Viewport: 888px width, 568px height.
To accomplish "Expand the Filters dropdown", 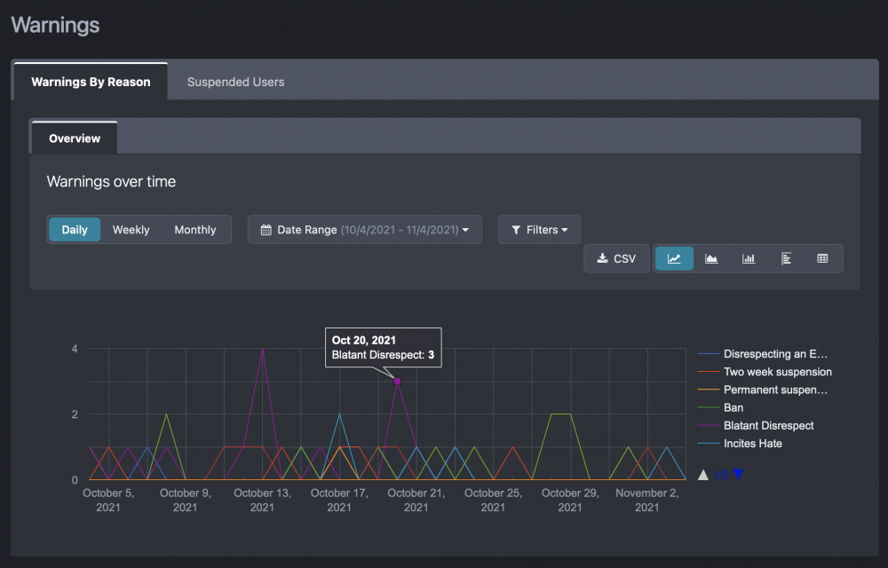I will tap(540, 230).
